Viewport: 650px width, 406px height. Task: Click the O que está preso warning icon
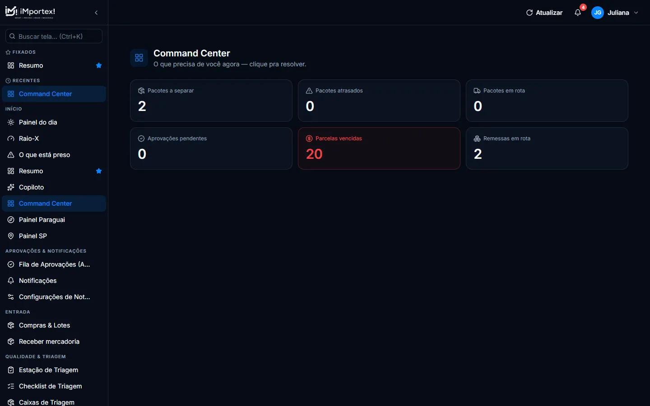(x=11, y=155)
